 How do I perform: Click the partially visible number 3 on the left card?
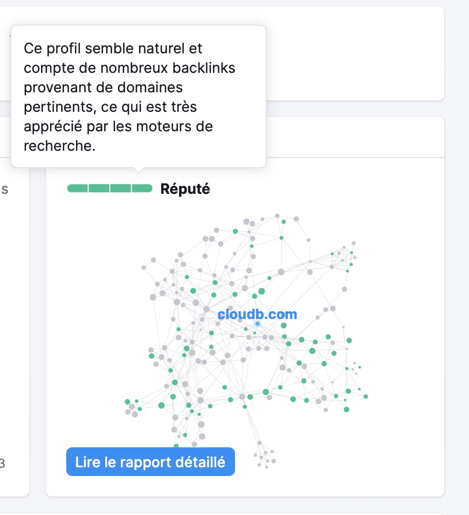(x=2, y=463)
